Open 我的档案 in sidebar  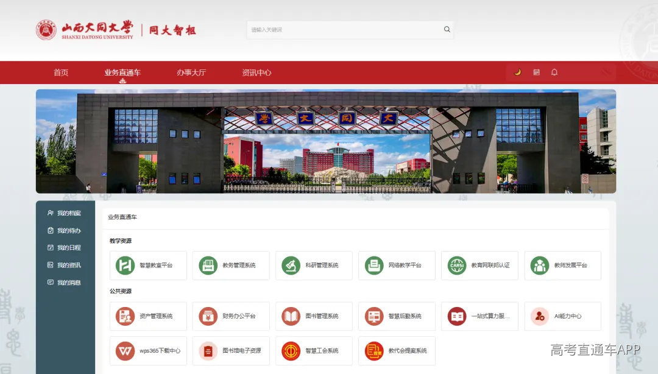click(x=64, y=213)
